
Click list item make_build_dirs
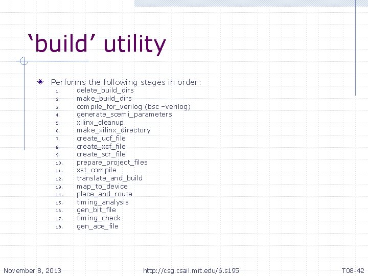click(x=104, y=99)
